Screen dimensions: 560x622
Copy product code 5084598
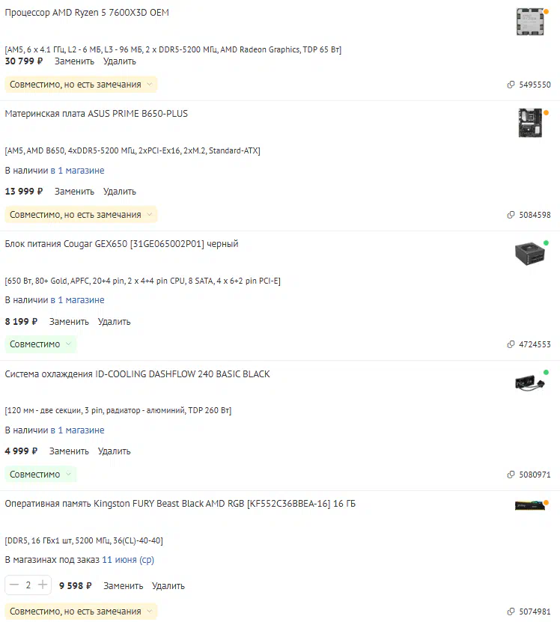(529, 215)
